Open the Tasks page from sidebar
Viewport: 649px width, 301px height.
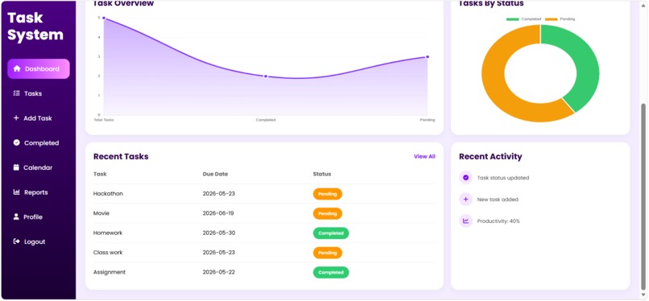pos(39,93)
